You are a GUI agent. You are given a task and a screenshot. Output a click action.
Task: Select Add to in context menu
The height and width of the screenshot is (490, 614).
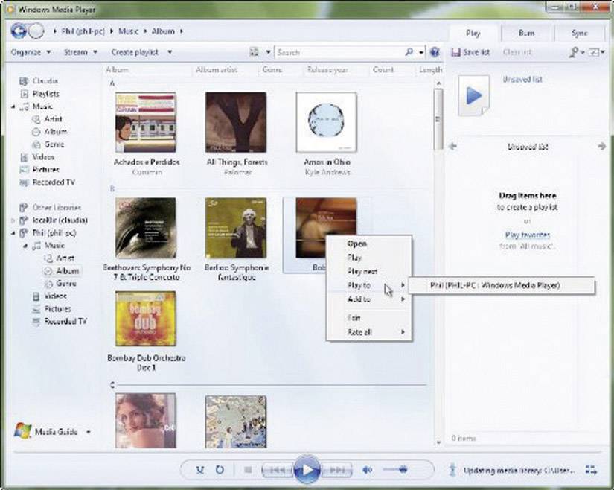click(369, 299)
